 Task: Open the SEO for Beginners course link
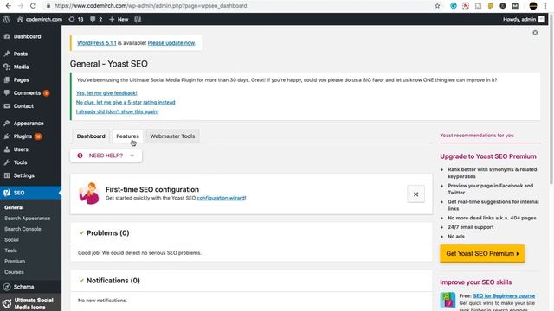tap(504, 295)
